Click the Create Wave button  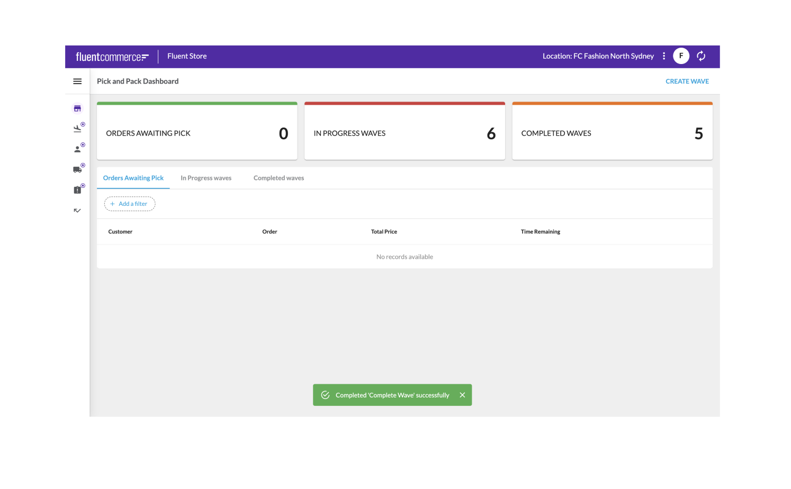[687, 81]
